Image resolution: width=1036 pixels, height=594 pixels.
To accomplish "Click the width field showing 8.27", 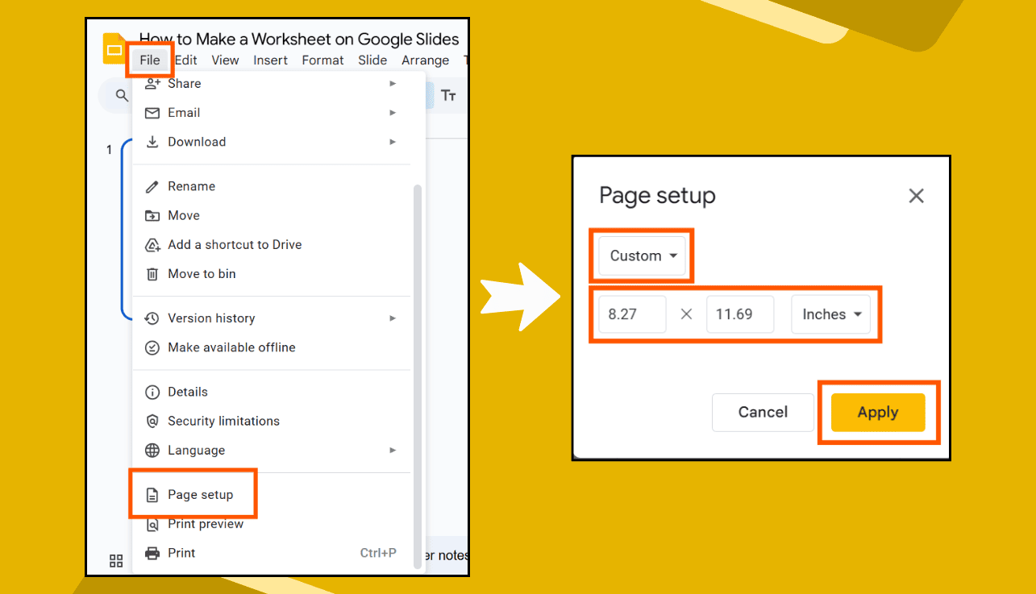I will click(x=631, y=314).
